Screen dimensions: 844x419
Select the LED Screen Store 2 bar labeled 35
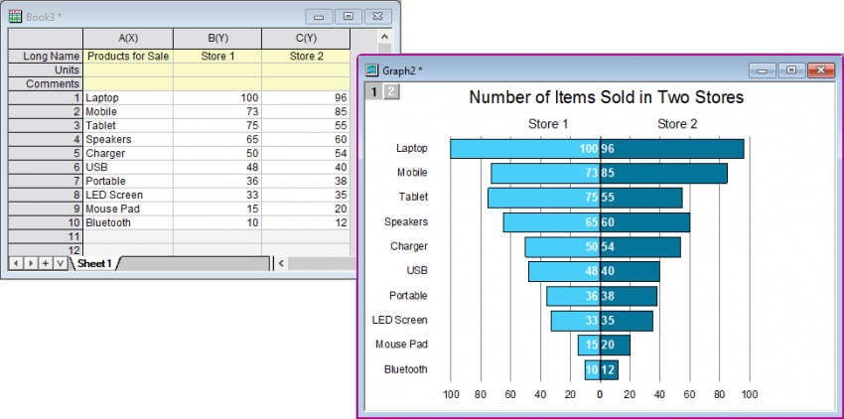627,321
